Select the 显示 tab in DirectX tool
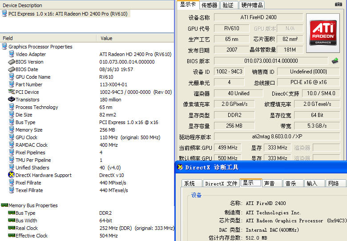 [251, 183]
